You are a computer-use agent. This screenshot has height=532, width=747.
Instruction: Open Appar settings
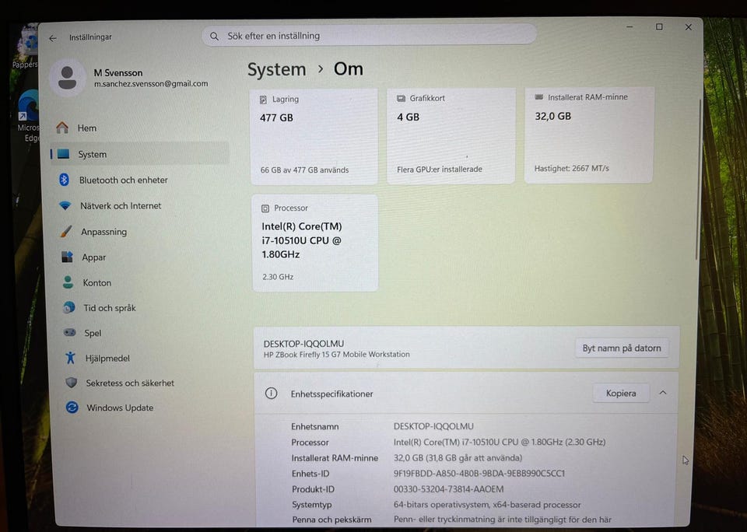tap(142, 257)
